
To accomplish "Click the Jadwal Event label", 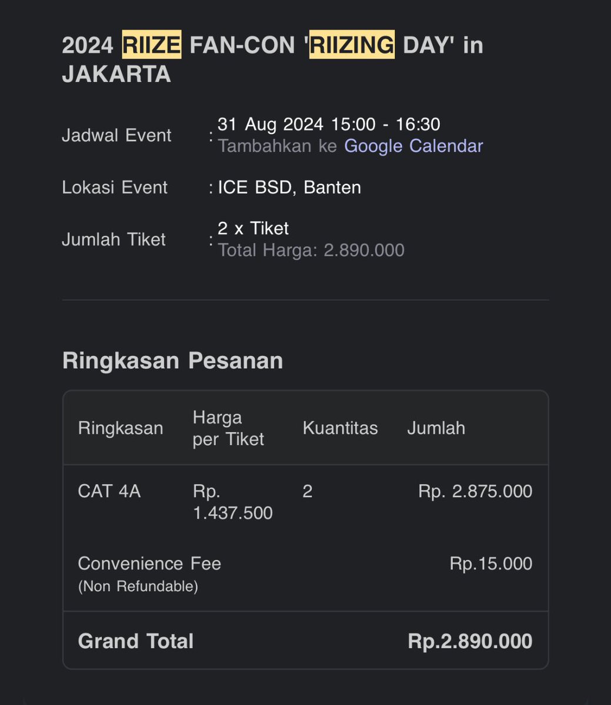I will 116,135.
